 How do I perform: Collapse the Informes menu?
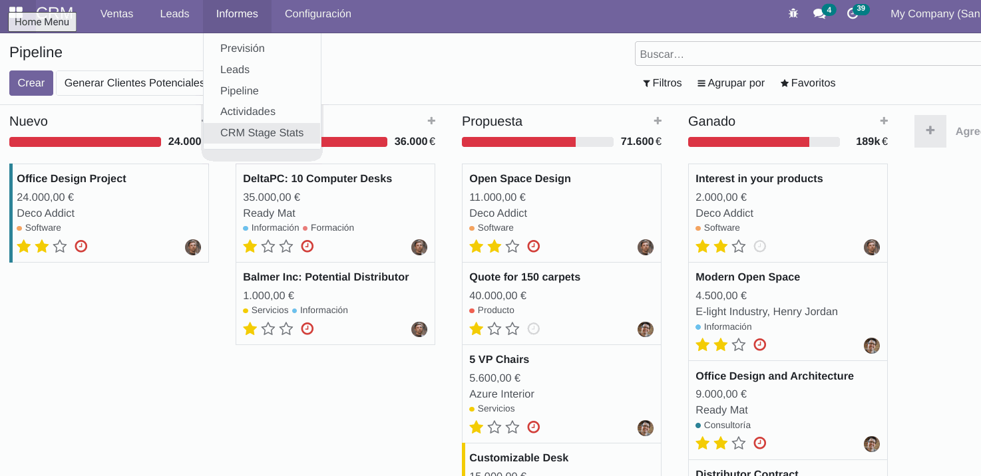pyautogui.click(x=237, y=13)
